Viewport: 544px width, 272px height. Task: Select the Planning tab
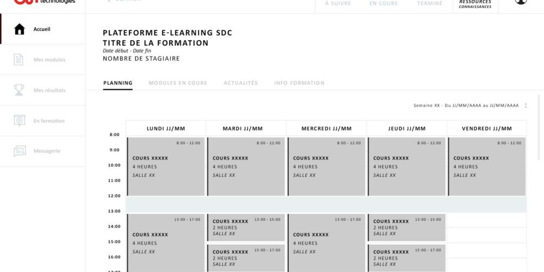click(118, 83)
